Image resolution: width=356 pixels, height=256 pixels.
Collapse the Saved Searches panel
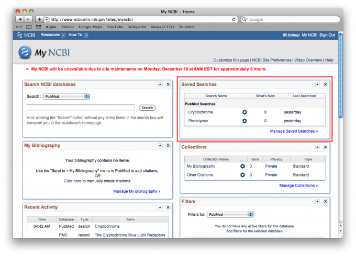point(317,84)
